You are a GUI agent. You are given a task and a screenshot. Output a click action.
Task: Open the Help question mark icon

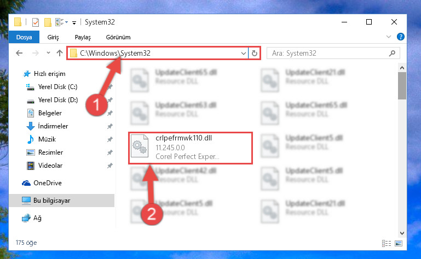tap(400, 37)
